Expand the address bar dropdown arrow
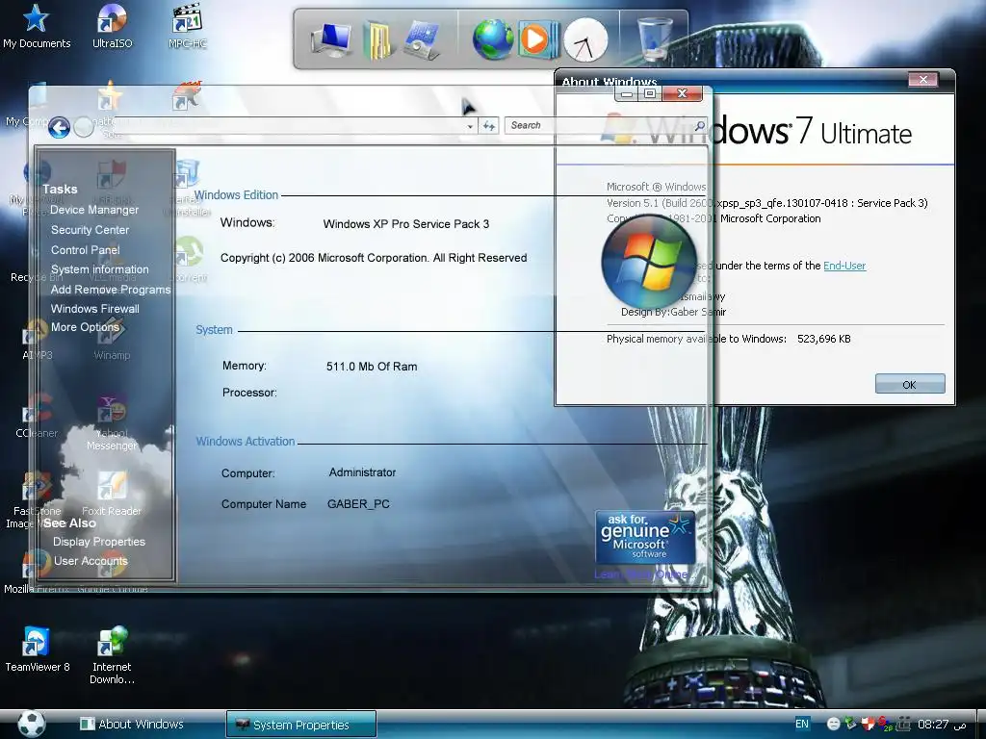The width and height of the screenshot is (986, 739). 470,126
